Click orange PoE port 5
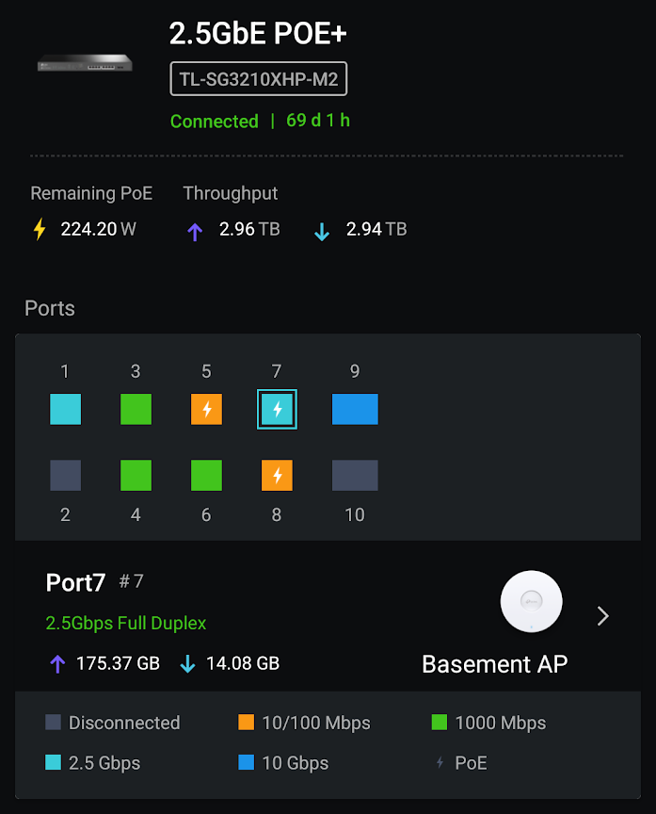The height and width of the screenshot is (814, 656). [x=206, y=410]
